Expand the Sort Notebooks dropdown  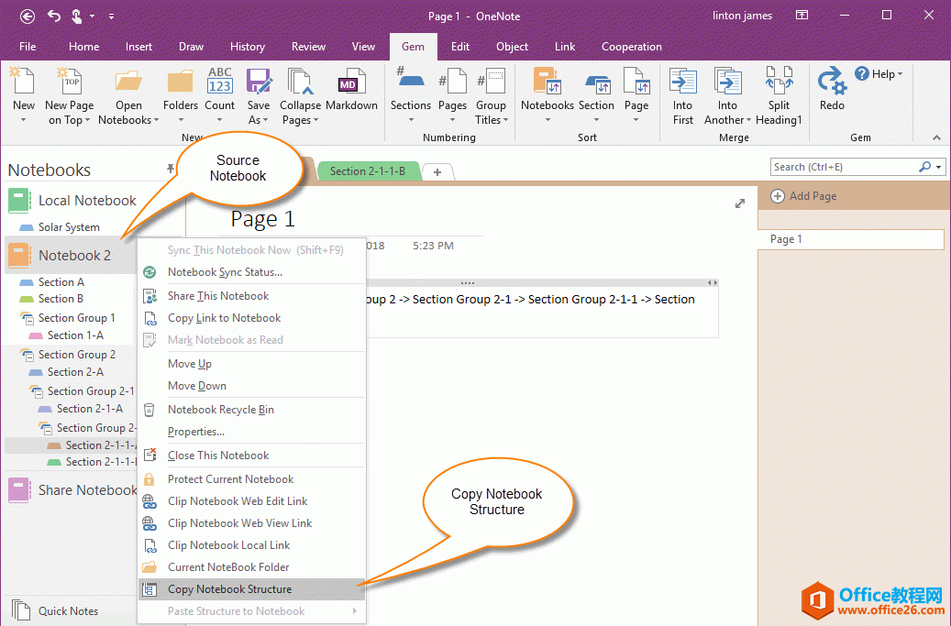(x=547, y=120)
